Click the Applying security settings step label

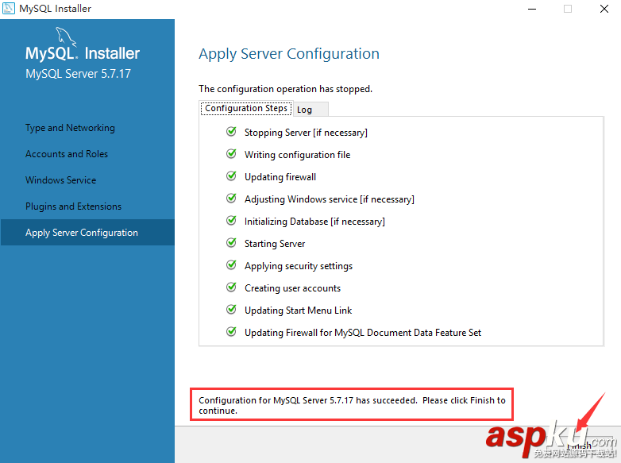coord(299,266)
